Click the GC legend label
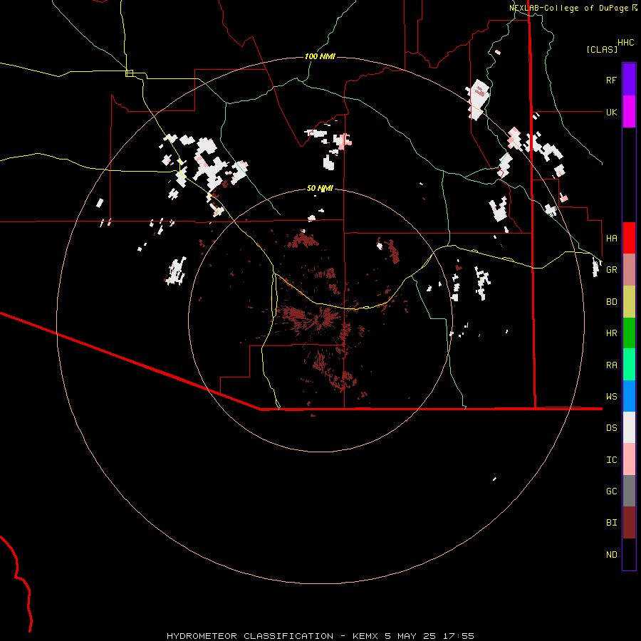 coord(611,491)
